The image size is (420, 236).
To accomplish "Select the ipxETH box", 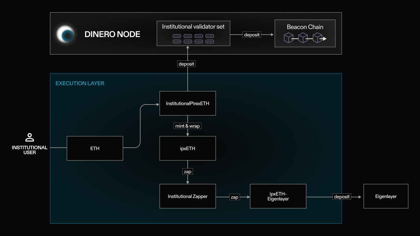I will point(188,148).
